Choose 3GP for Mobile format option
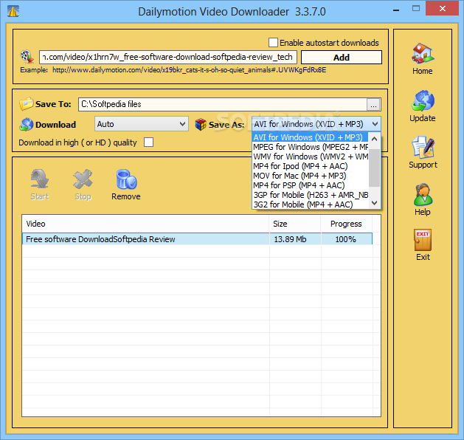The image size is (464, 440). click(x=311, y=195)
